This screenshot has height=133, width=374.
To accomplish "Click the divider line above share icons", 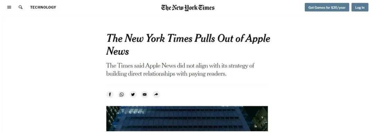I will (187, 85).
